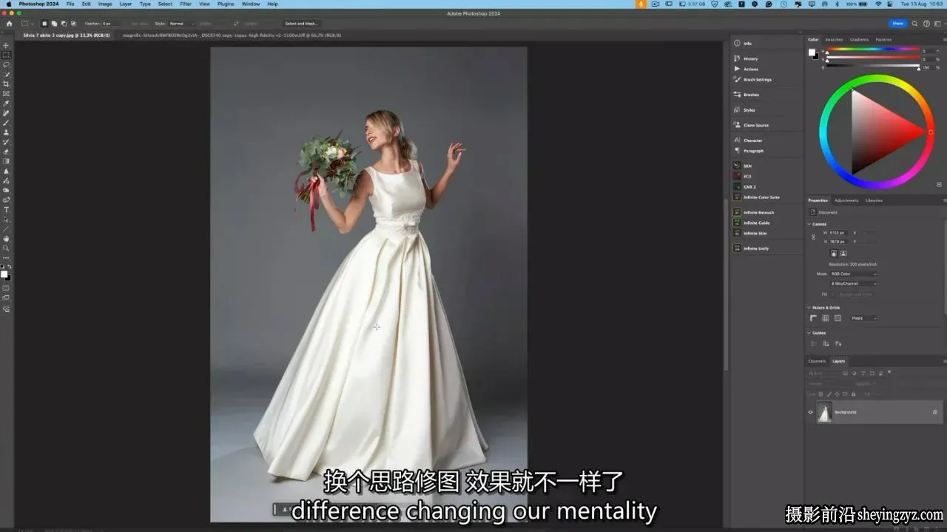Open the History panel icon
Viewport: 947px width, 532px height.
[737, 58]
